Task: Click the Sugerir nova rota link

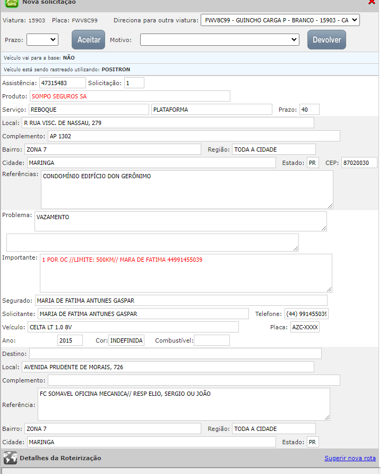Action: click(x=350, y=458)
